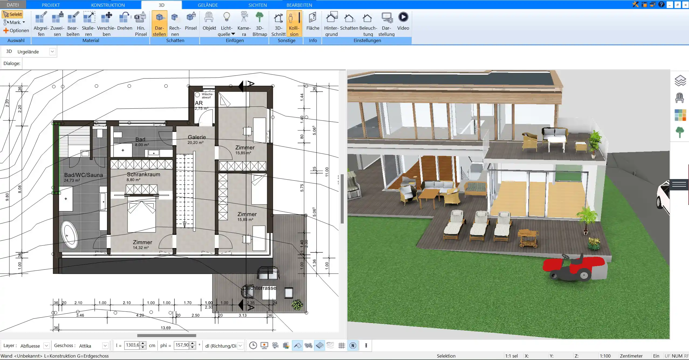Insert a Kamera into the scene

(244, 24)
